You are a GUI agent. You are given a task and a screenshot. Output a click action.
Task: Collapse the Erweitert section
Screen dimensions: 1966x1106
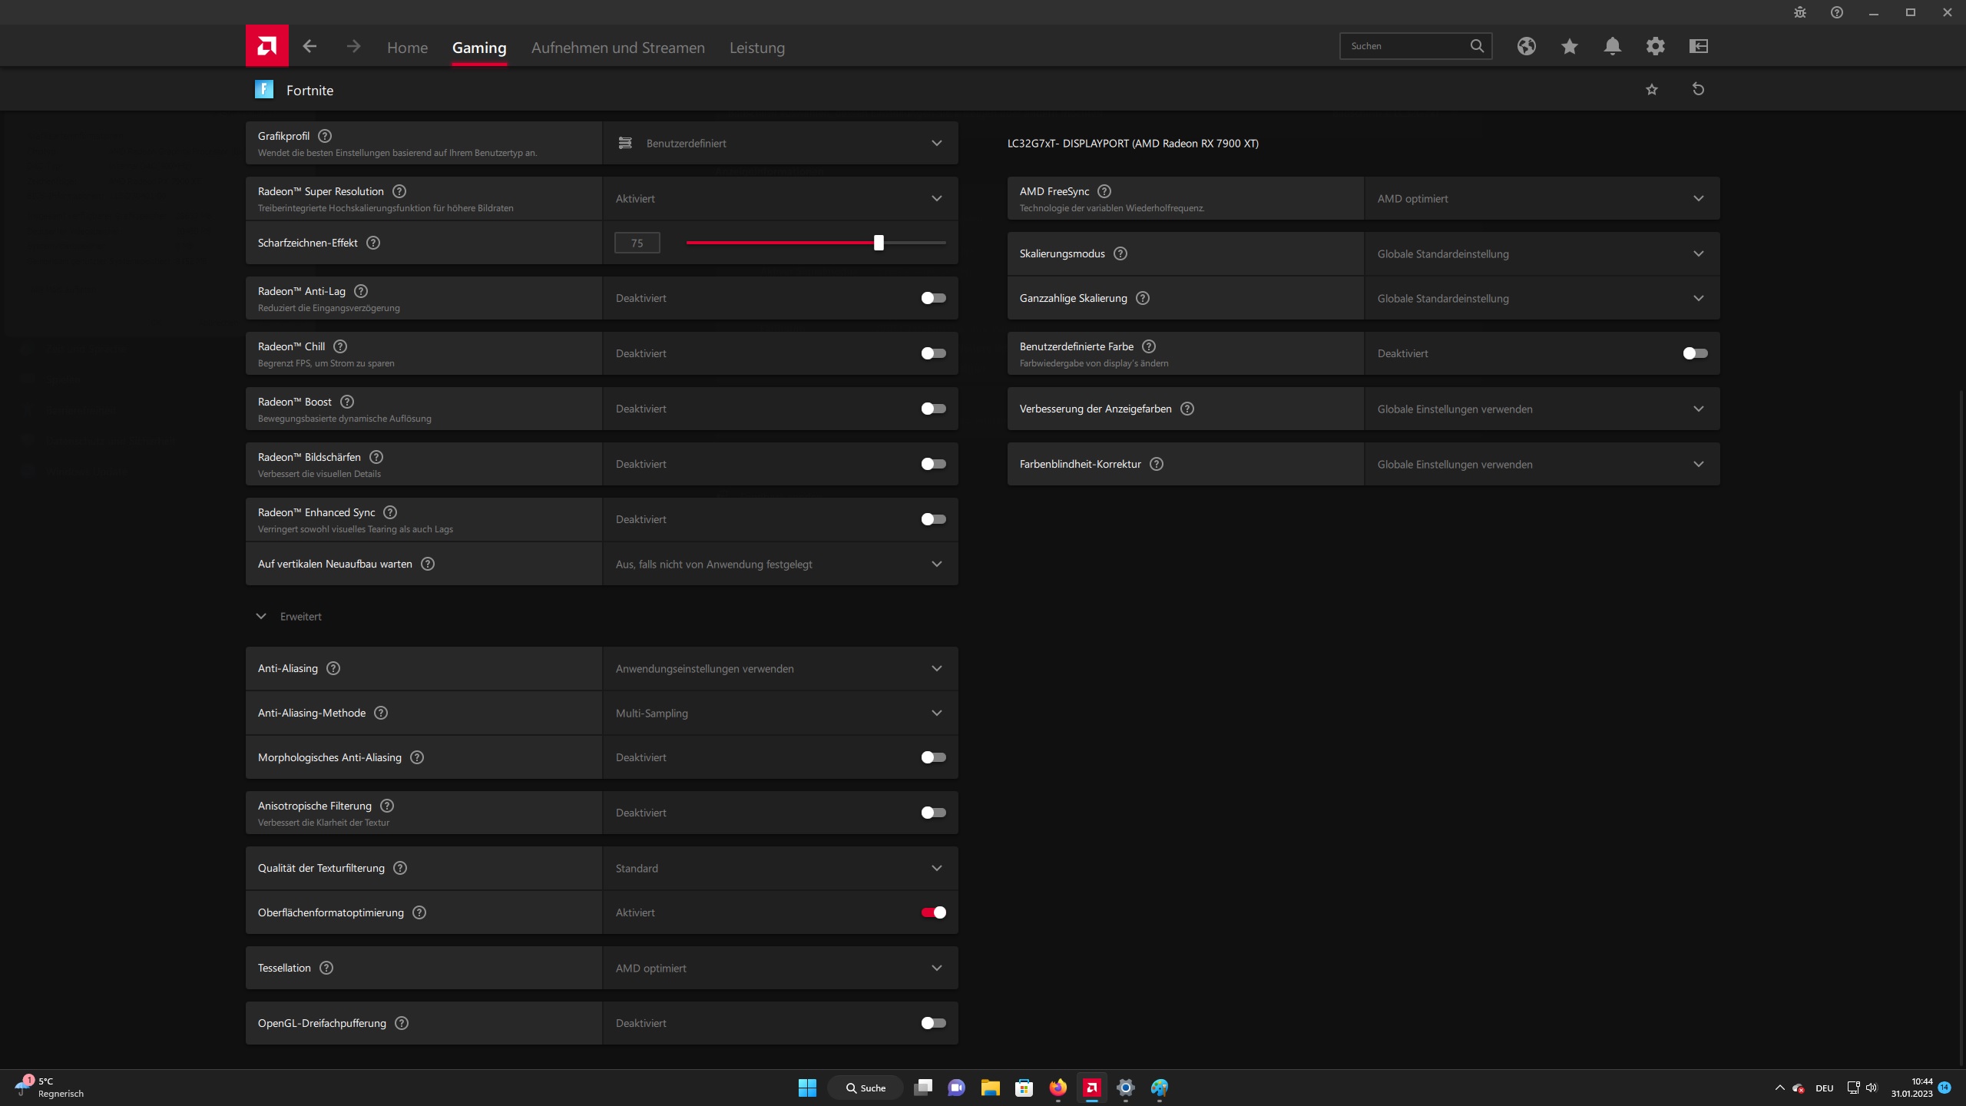[x=261, y=616]
